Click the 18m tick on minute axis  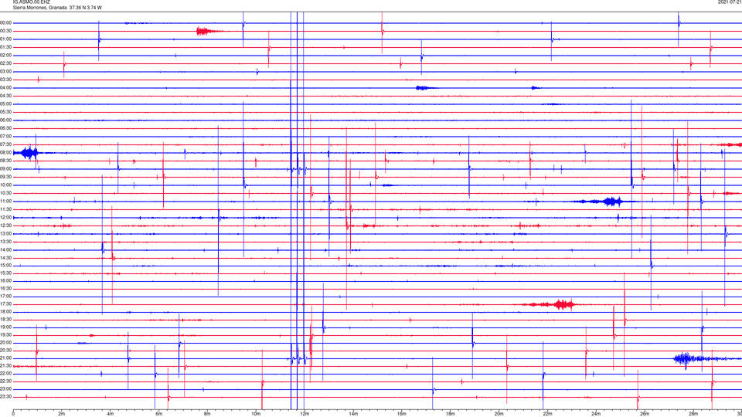coord(450,414)
